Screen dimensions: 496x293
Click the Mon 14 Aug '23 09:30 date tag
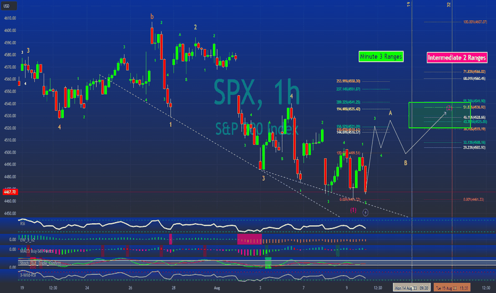[412, 288]
